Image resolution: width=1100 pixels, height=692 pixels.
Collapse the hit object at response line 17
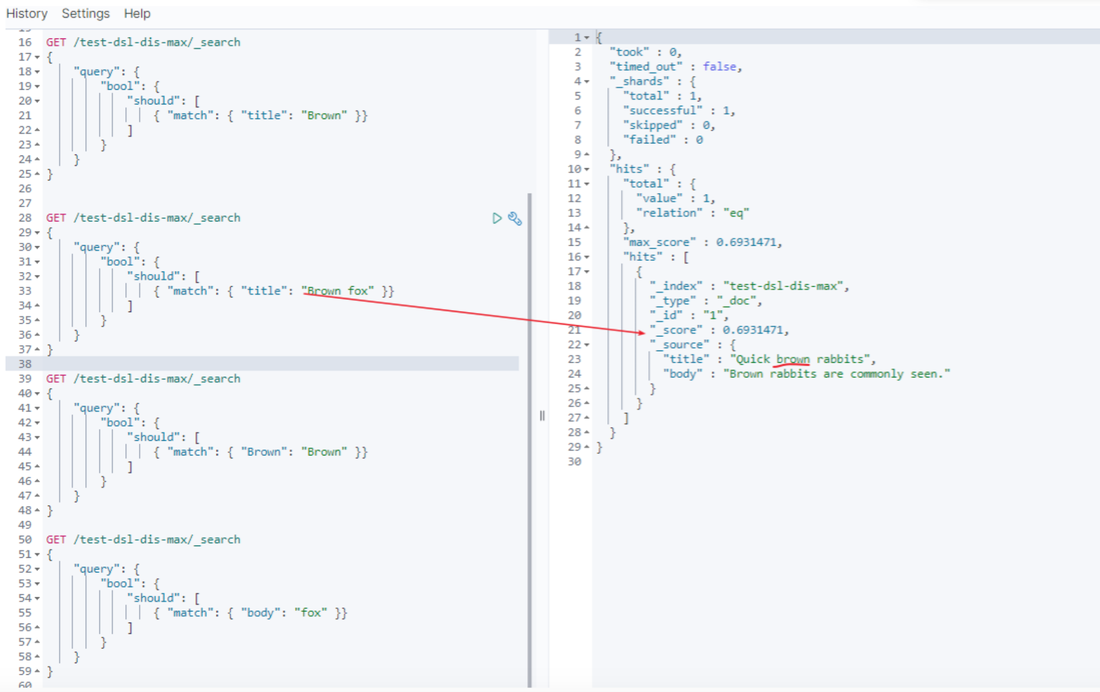click(586, 272)
